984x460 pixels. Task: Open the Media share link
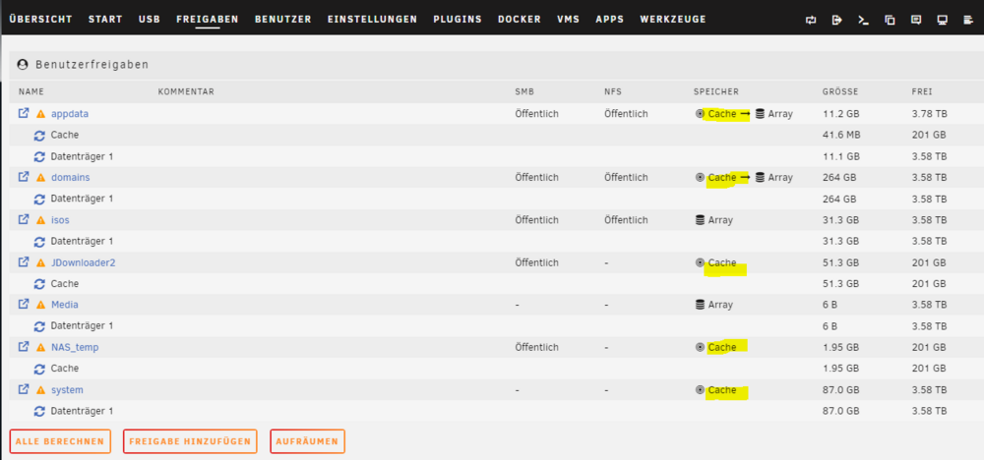[x=65, y=305]
